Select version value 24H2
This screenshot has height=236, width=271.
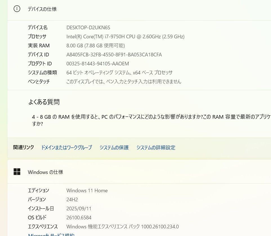point(72,200)
